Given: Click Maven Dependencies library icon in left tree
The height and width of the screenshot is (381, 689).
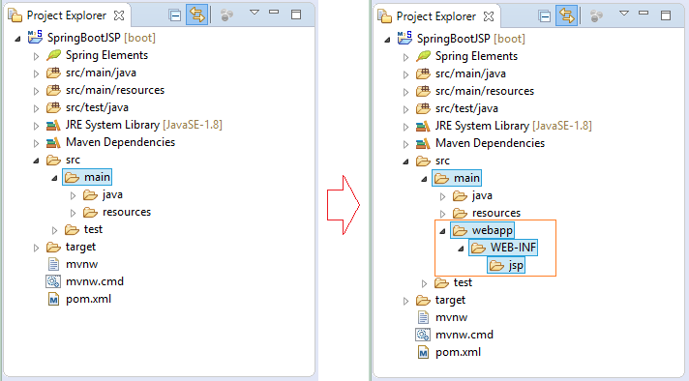Looking at the screenshot, I should (x=53, y=142).
